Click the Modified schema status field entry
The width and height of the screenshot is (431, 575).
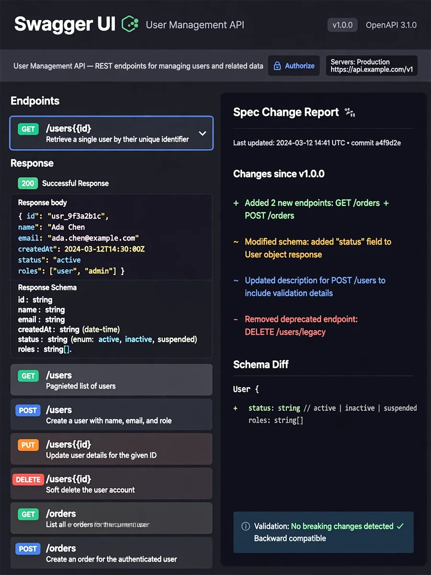(318, 248)
